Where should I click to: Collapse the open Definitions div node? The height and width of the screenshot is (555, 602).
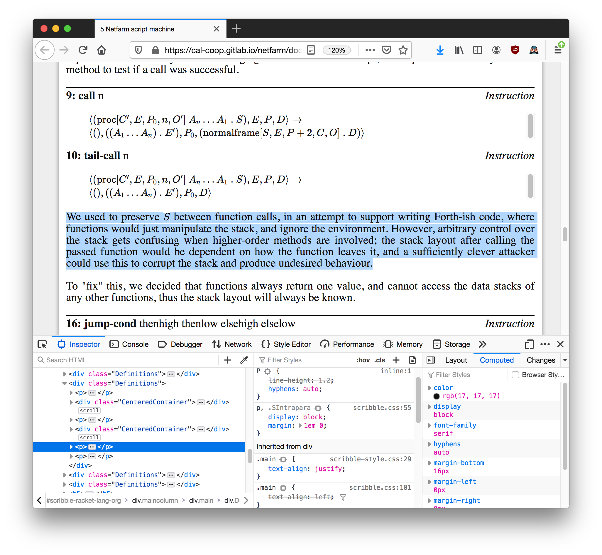coord(65,384)
